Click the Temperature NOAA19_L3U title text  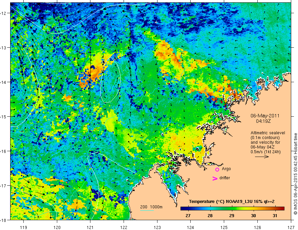coord(232,202)
